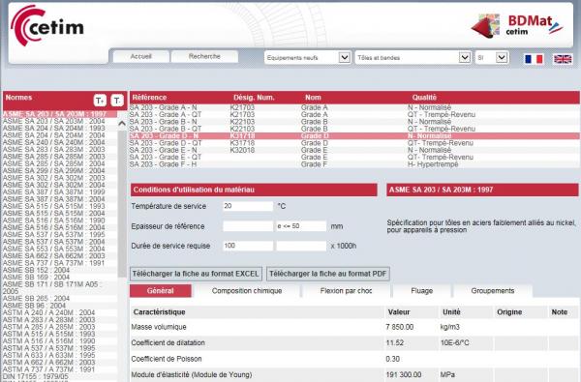Viewport: 581px width, 382px height.
Task: Select row SA 203 - Grade E - QT
Action: (x=354, y=157)
